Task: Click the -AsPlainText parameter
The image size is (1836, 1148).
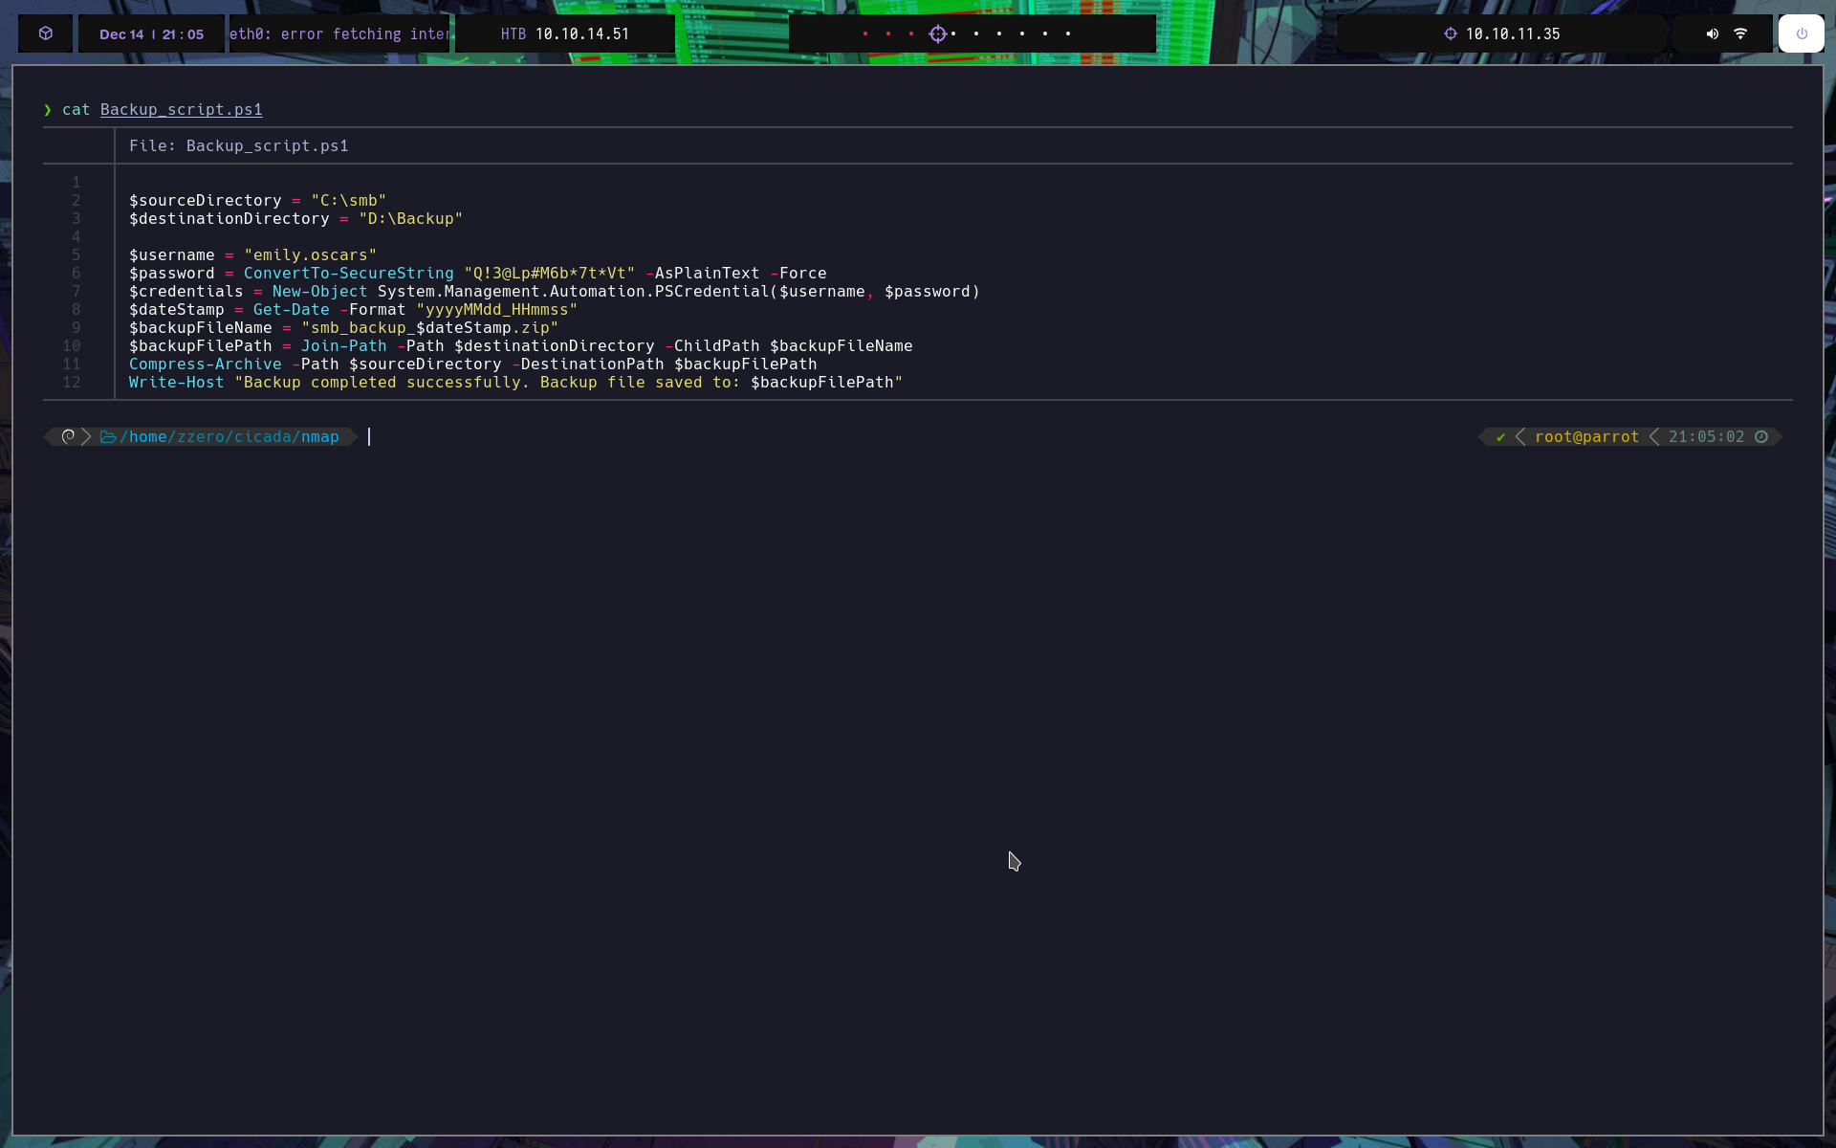Action: point(703,274)
